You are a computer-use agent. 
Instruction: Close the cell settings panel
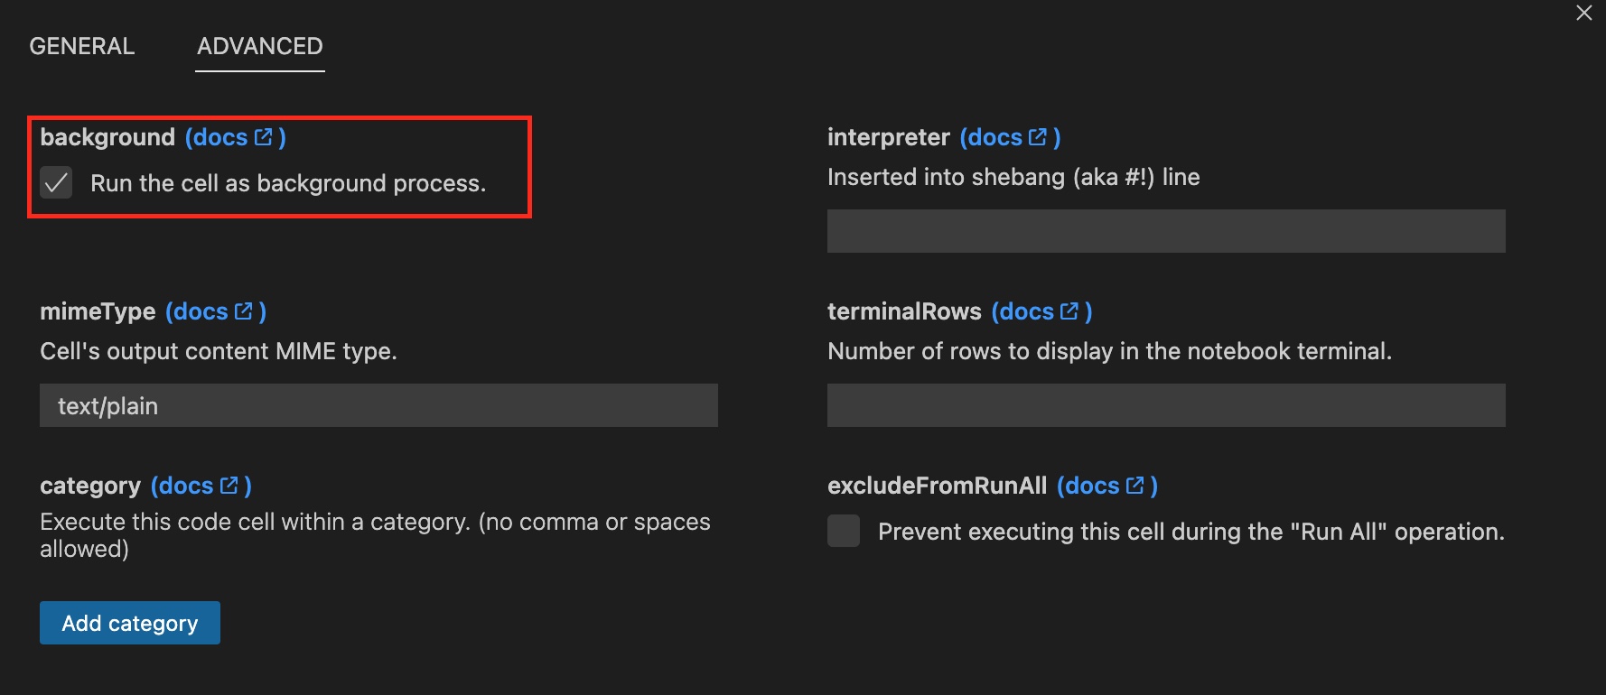[x=1584, y=14]
